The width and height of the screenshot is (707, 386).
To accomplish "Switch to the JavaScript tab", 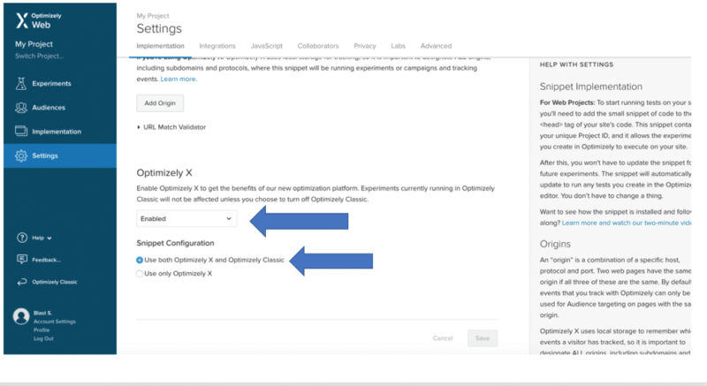I will point(267,46).
